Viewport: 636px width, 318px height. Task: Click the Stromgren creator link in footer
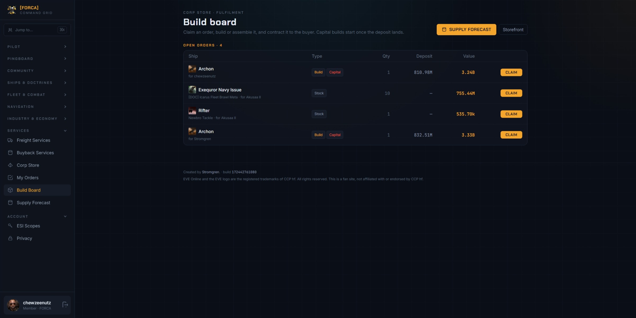tap(210, 172)
